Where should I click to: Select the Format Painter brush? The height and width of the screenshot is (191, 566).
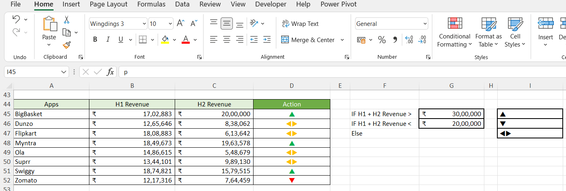click(67, 45)
